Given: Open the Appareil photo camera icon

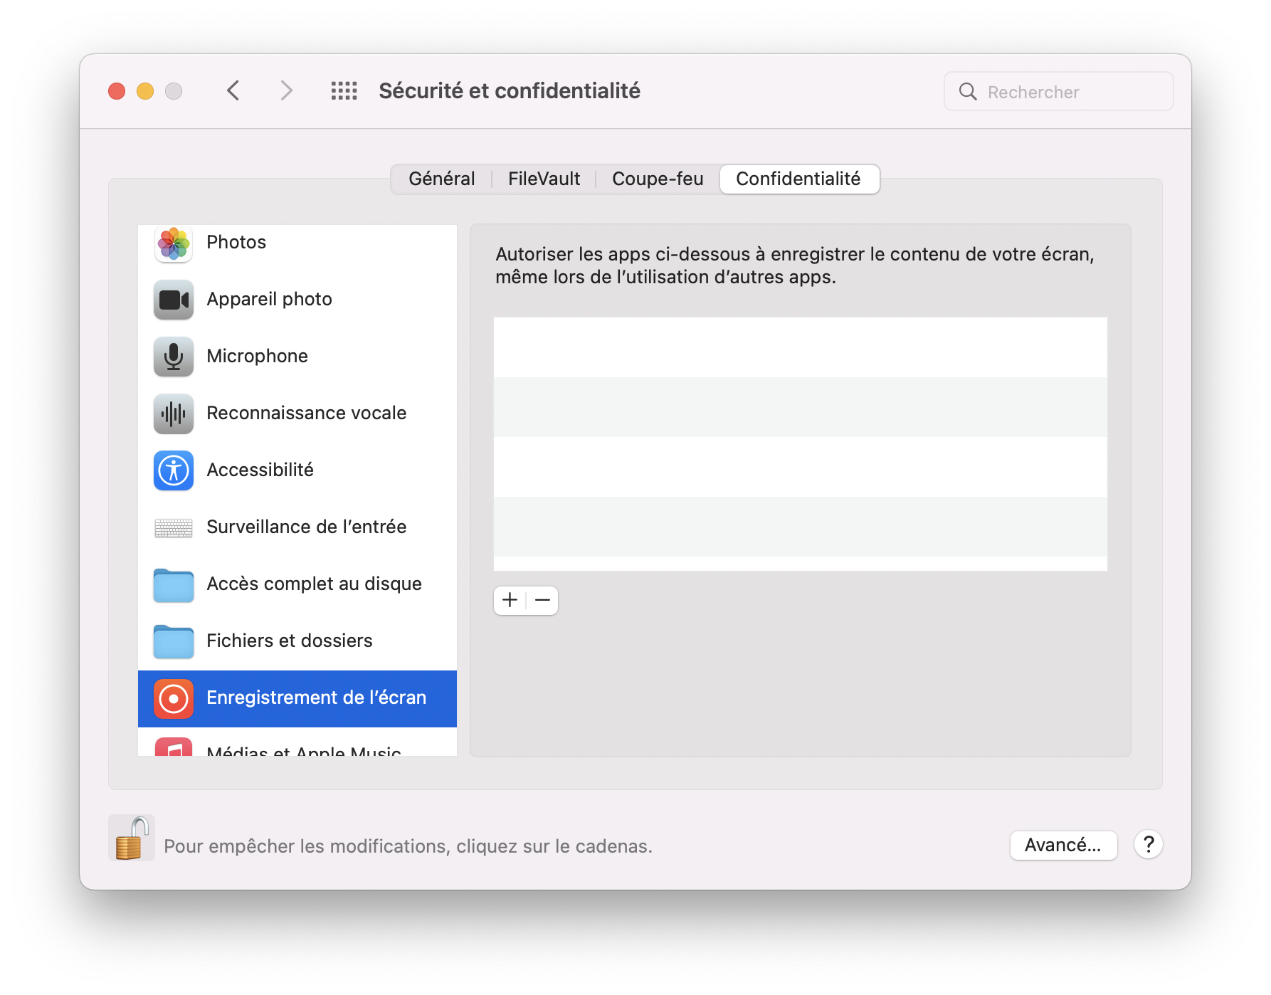Looking at the screenshot, I should (x=173, y=300).
